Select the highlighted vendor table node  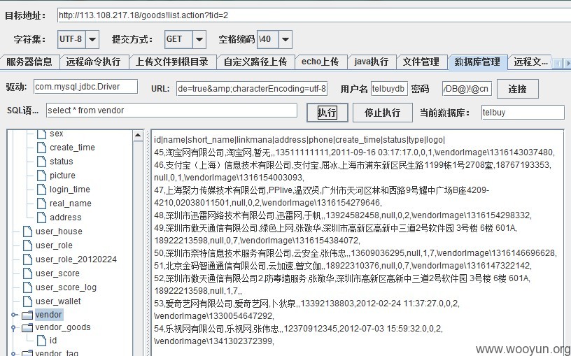49,315
